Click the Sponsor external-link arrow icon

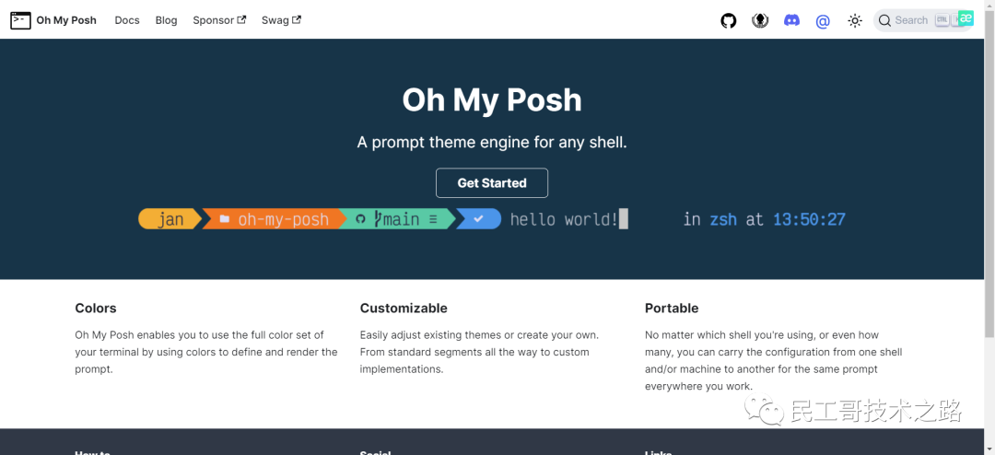(x=241, y=19)
